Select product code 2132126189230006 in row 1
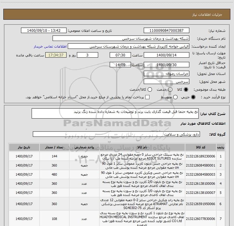The width and height of the screenshot is (234, 226). (x=200, y=157)
